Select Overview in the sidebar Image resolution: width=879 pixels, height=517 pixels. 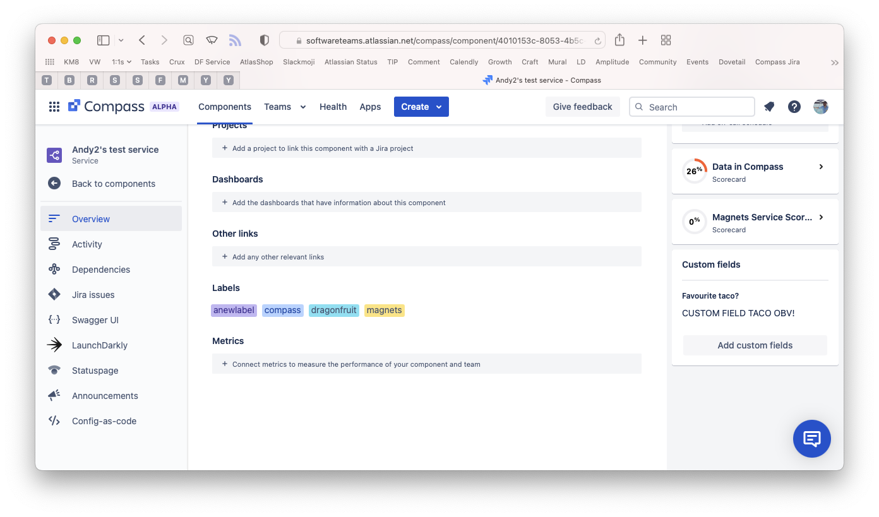111,218
